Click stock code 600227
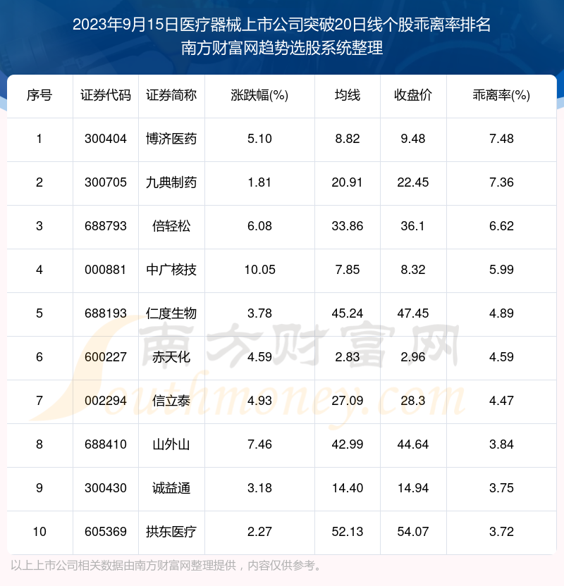The width and height of the screenshot is (564, 586). tap(106, 357)
